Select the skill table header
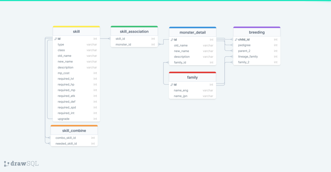The image size is (331, 172). pos(76,32)
